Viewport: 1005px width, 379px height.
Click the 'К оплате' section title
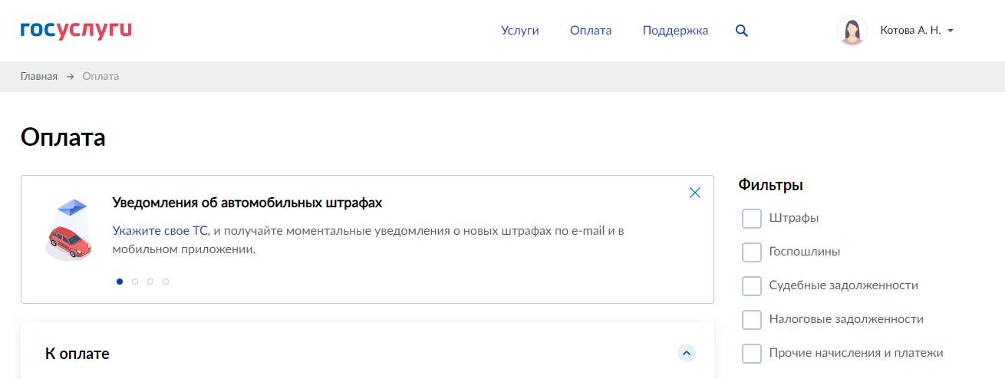[x=77, y=354]
